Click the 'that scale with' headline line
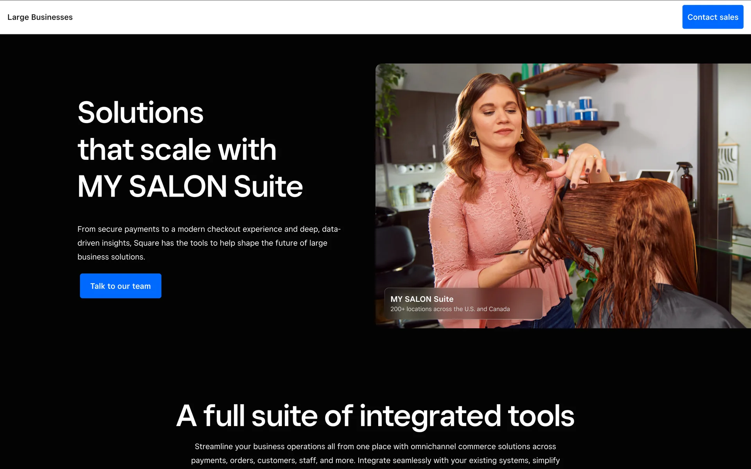 [177, 149]
